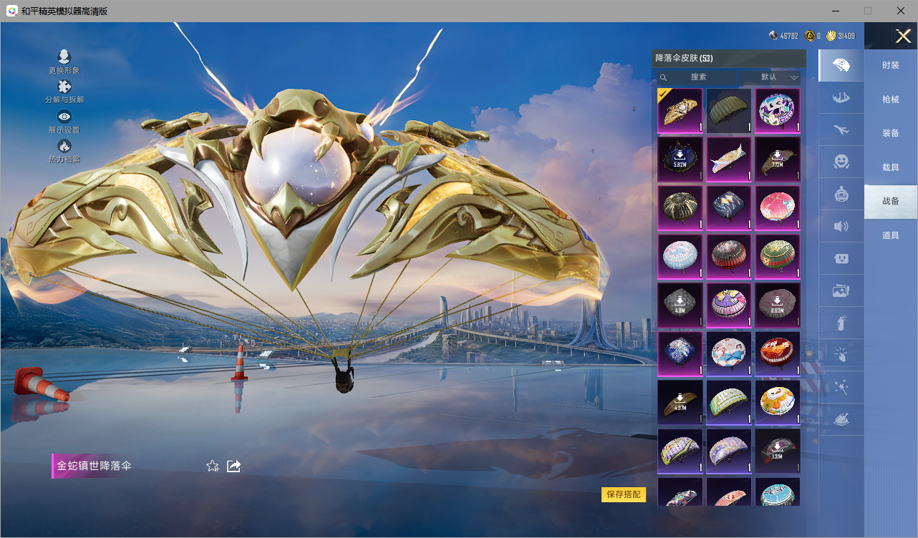Favorite the skin with the star icon
Image resolution: width=918 pixels, height=538 pixels.
click(x=213, y=466)
